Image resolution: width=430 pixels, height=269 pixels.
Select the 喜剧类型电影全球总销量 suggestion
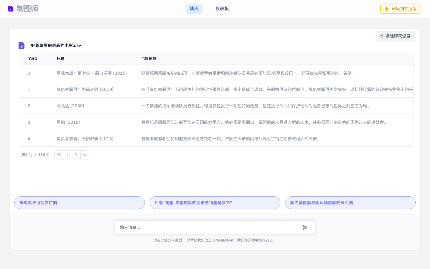click(x=215, y=203)
